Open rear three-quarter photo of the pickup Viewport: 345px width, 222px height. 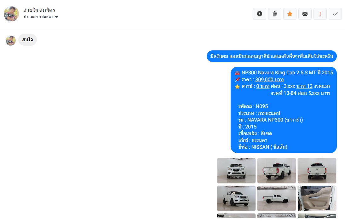tap(277, 171)
